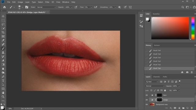The height and width of the screenshot is (110, 196).
Task: Add layer style fx button
Action: 171,108
